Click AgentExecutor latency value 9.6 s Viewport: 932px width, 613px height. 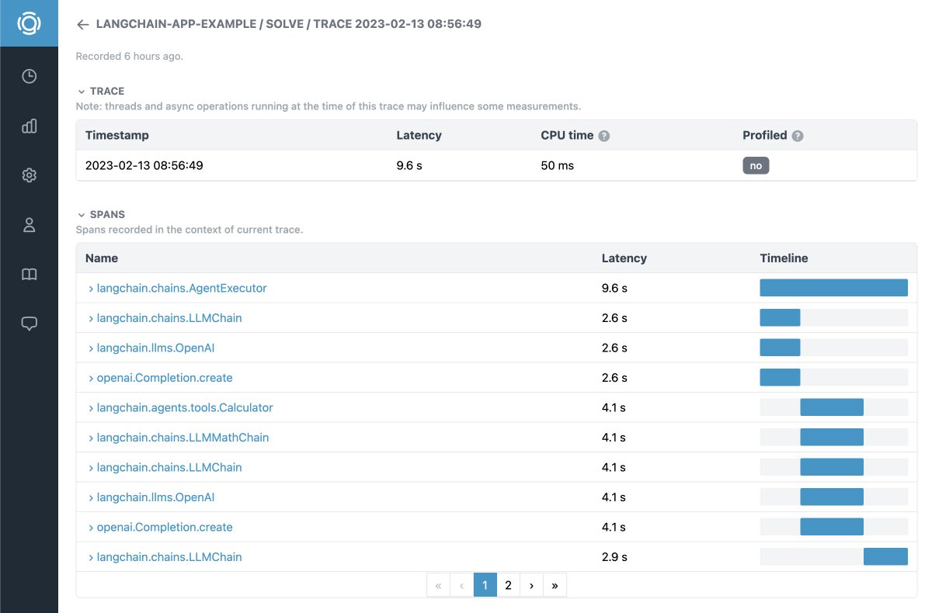[x=614, y=288]
